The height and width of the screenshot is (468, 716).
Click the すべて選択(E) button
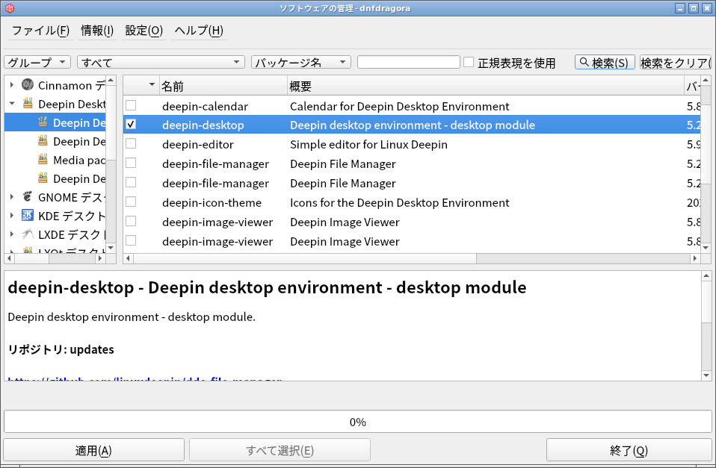[280, 451]
